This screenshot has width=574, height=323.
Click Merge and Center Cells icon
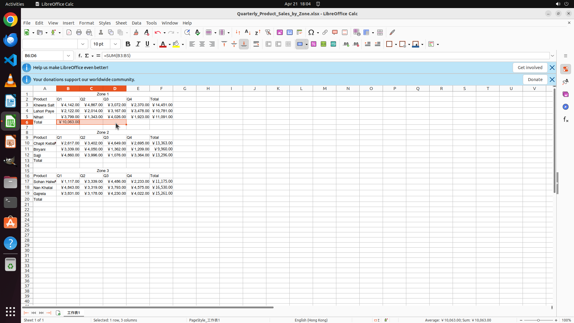(268, 44)
